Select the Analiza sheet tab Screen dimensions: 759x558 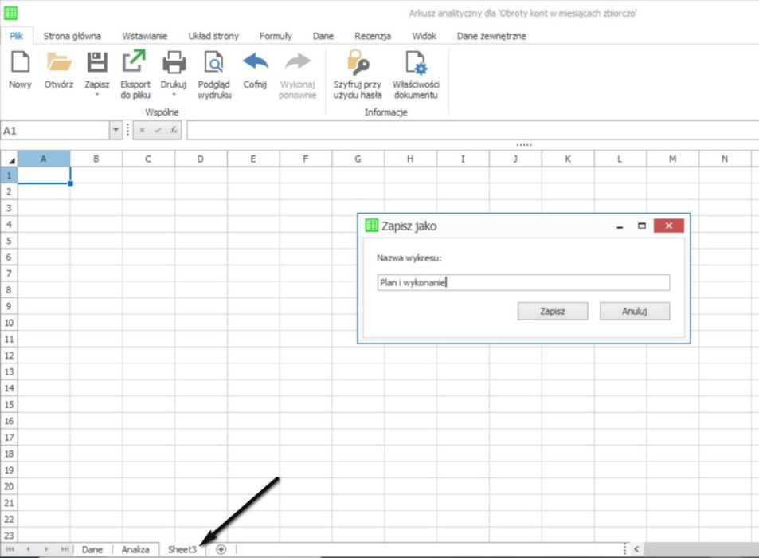(x=135, y=549)
